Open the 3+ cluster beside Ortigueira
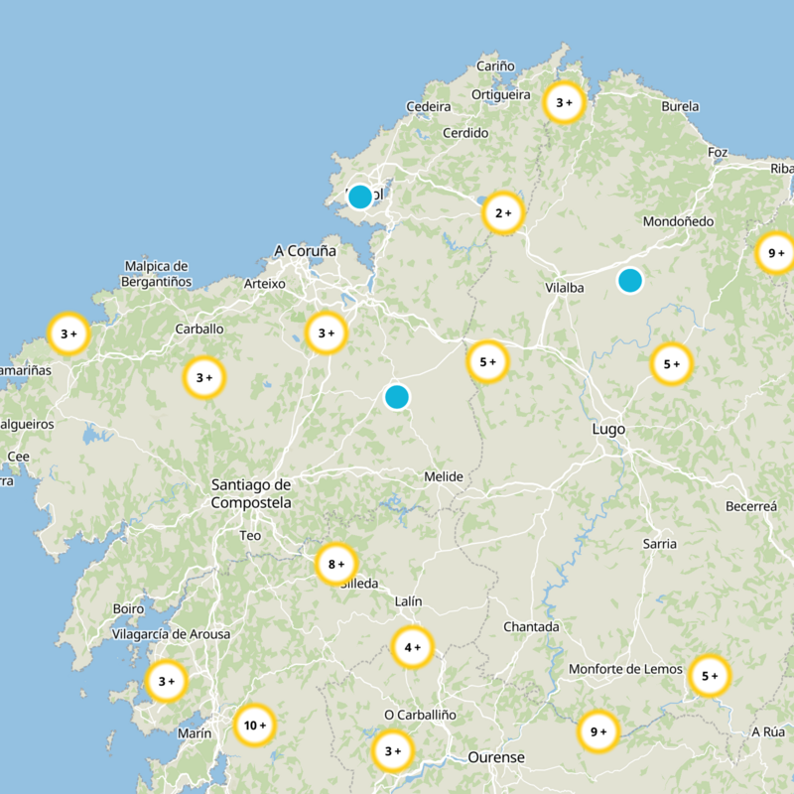794x794 pixels. coord(564,103)
